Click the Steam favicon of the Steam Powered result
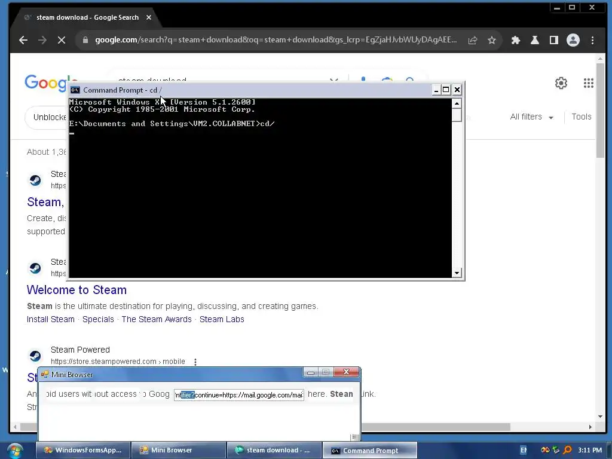The image size is (612, 459). tap(35, 356)
